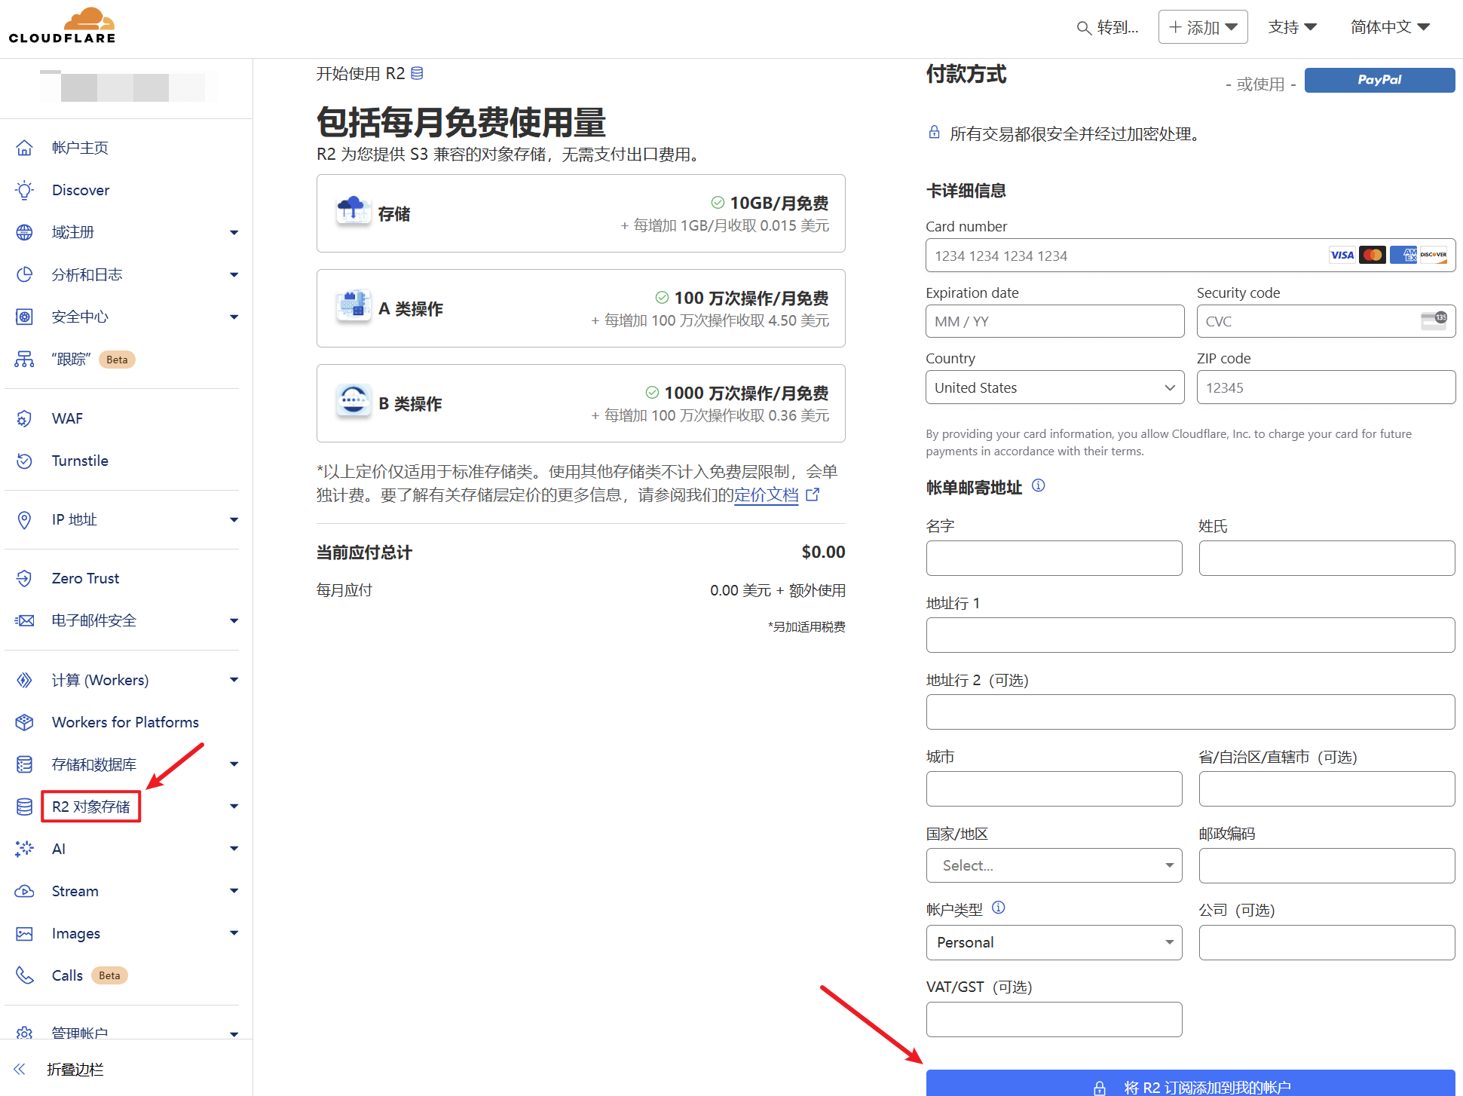Viewport: 1463px width, 1096px height.
Task: Pay using the PayPal button
Action: pyautogui.click(x=1379, y=80)
